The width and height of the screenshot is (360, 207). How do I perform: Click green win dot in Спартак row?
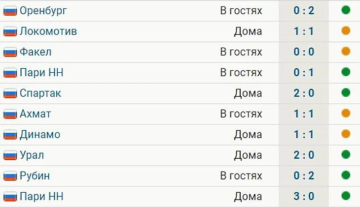pos(346,93)
